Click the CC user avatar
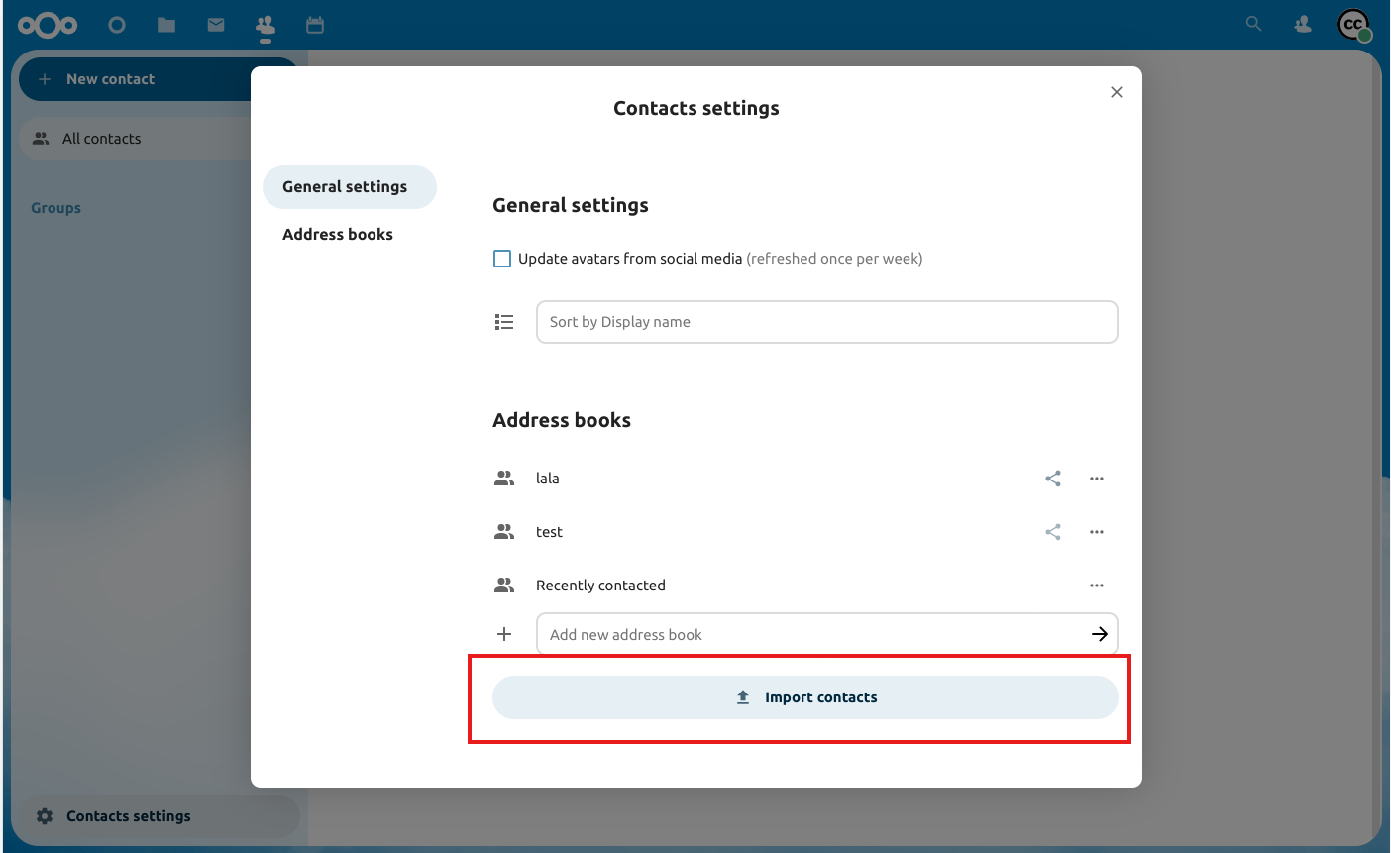 click(x=1353, y=25)
